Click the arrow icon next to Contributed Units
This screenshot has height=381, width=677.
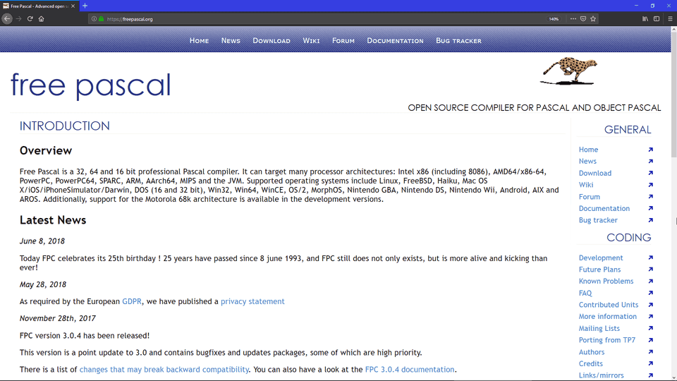[x=651, y=305]
